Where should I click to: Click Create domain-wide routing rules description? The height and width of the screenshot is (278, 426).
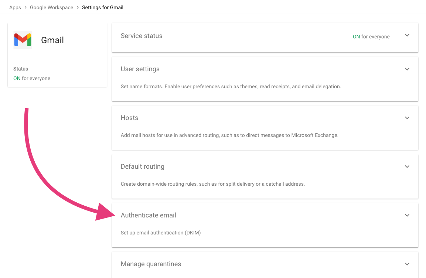click(x=213, y=184)
